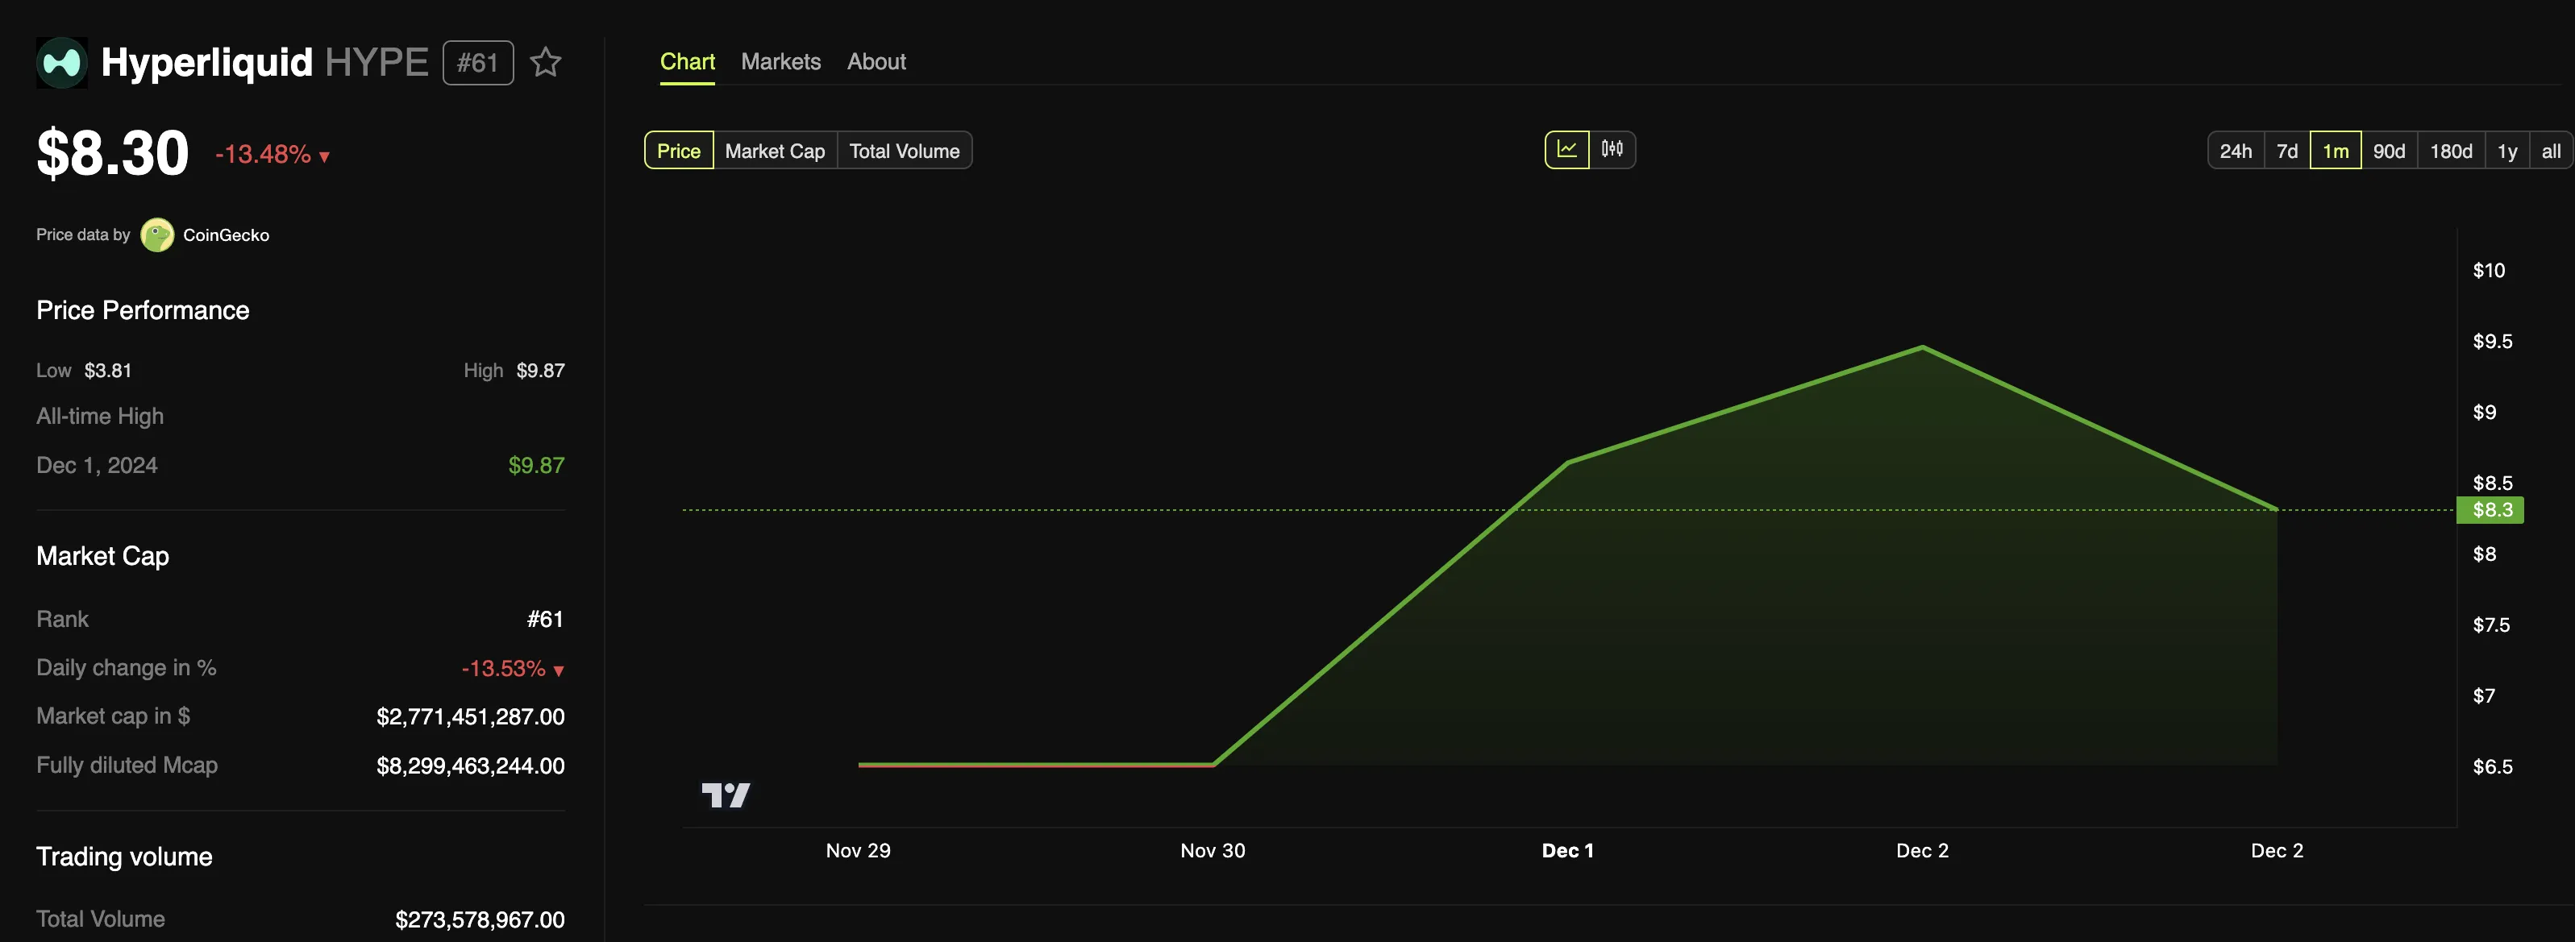Image resolution: width=2575 pixels, height=942 pixels.
Task: Choose the 180d time range
Action: (2450, 151)
